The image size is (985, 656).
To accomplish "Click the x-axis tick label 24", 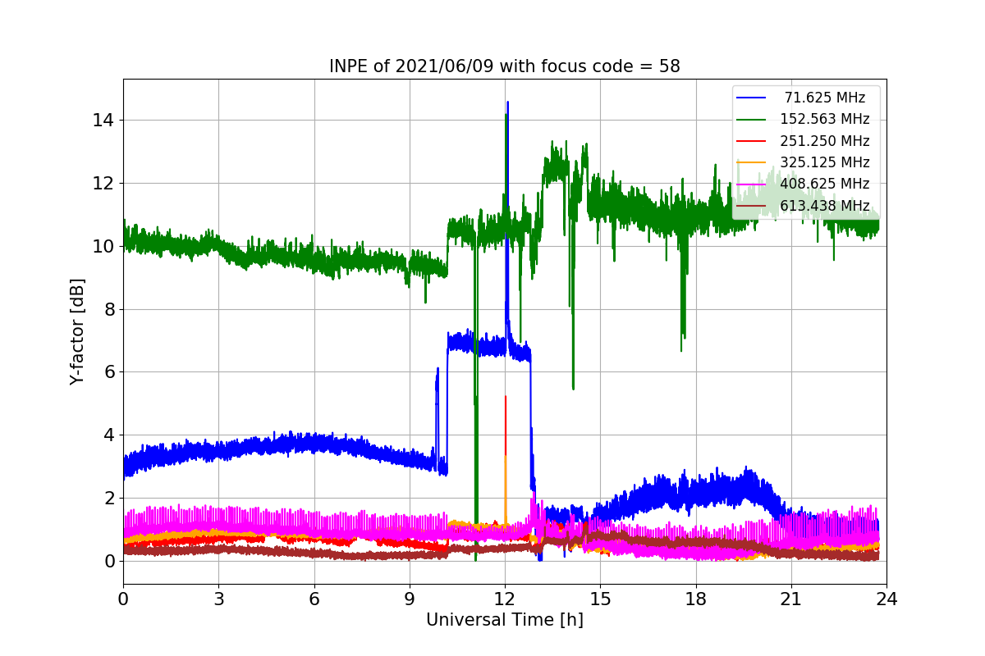I will pos(886,599).
